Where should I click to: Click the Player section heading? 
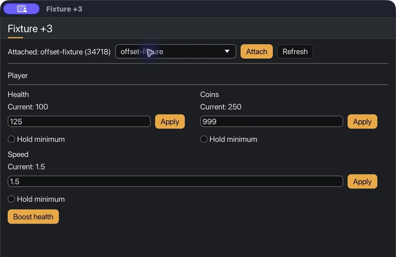(18, 75)
